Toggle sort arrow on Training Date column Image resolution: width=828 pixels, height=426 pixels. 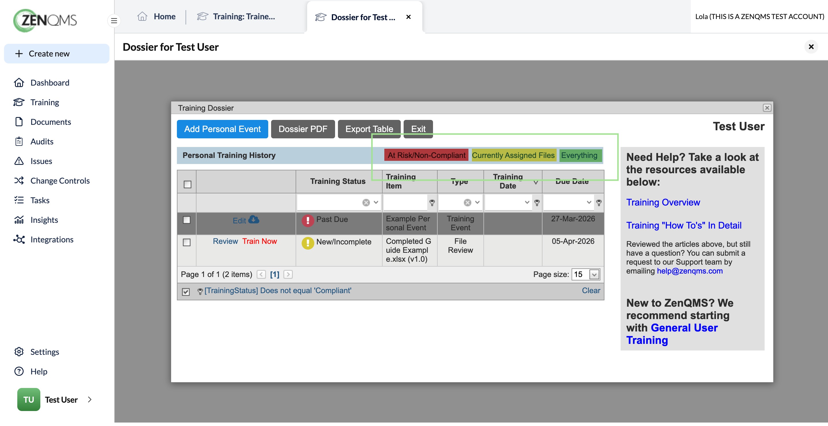pyautogui.click(x=536, y=182)
